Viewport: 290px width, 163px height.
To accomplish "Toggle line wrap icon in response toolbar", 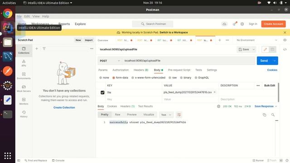I will coord(179,115).
